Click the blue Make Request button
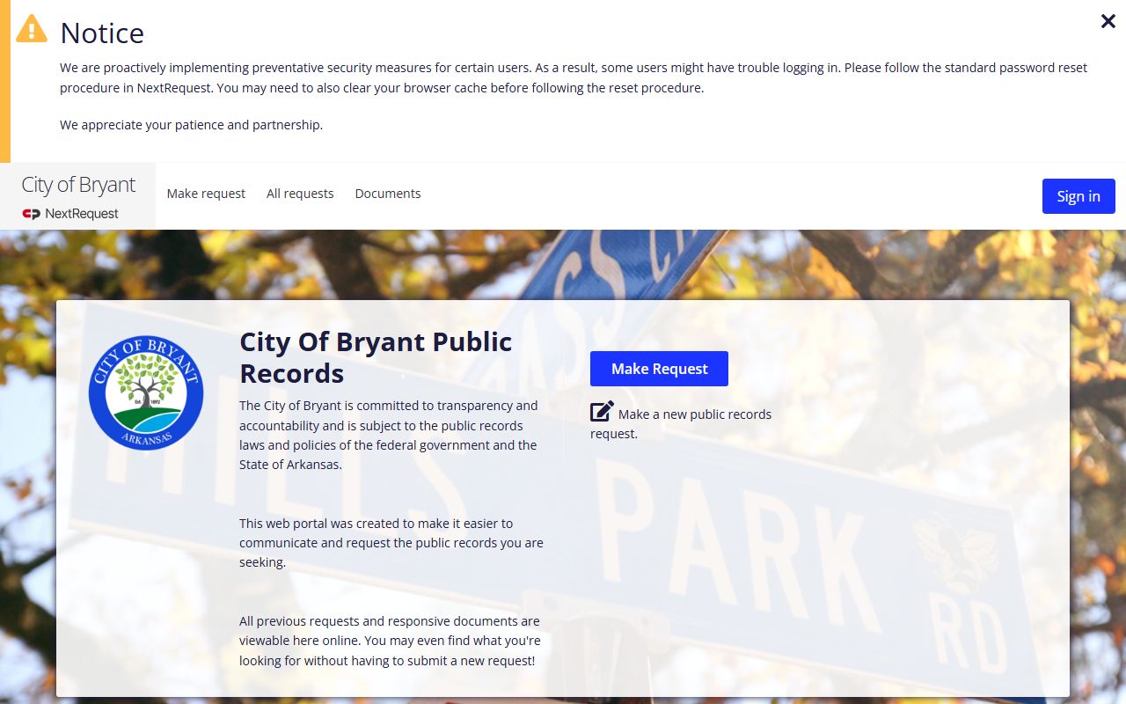The width and height of the screenshot is (1126, 704). 659,369
